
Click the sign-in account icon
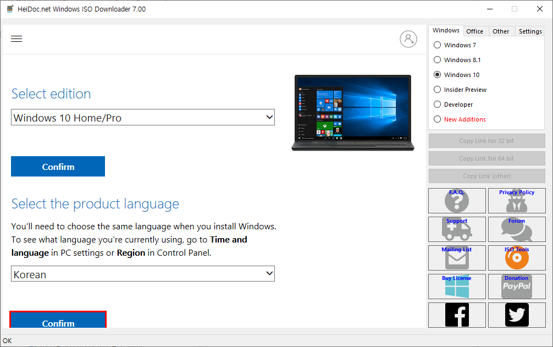[408, 39]
